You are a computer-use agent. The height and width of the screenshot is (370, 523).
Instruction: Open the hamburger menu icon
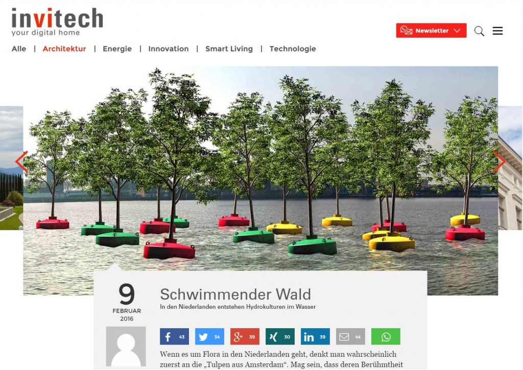coord(497,31)
